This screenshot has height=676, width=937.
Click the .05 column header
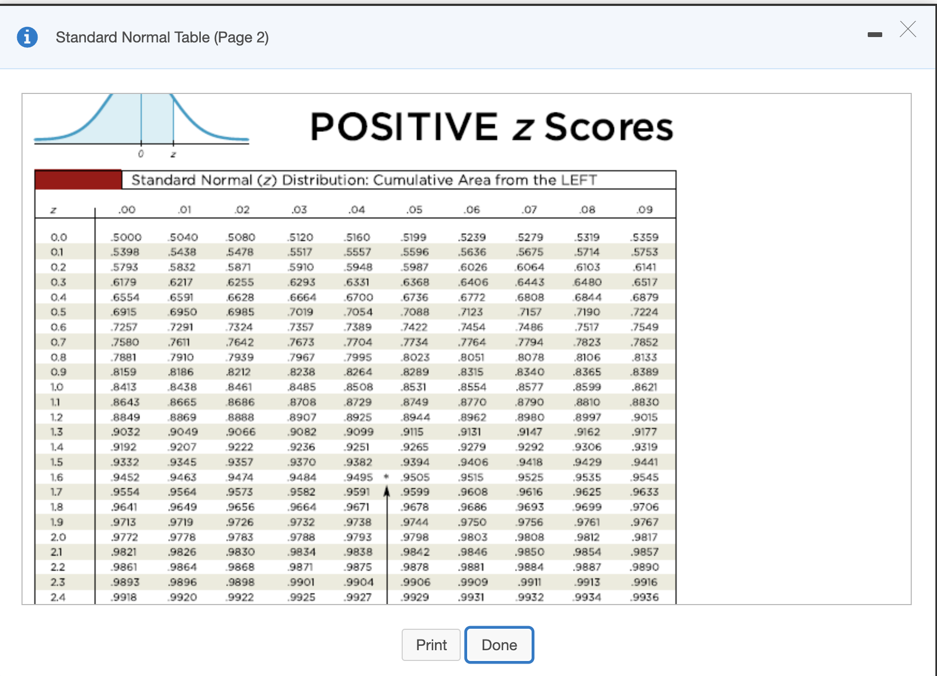pos(414,209)
